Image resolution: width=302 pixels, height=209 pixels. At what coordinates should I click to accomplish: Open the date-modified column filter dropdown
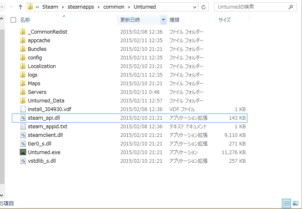click(164, 20)
